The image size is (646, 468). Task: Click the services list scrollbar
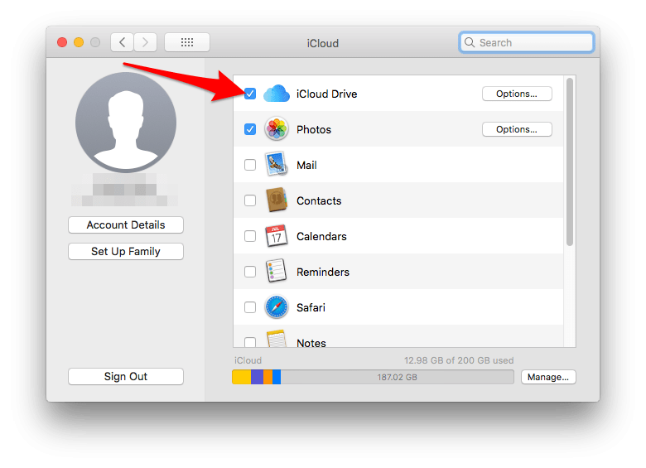(x=570, y=162)
